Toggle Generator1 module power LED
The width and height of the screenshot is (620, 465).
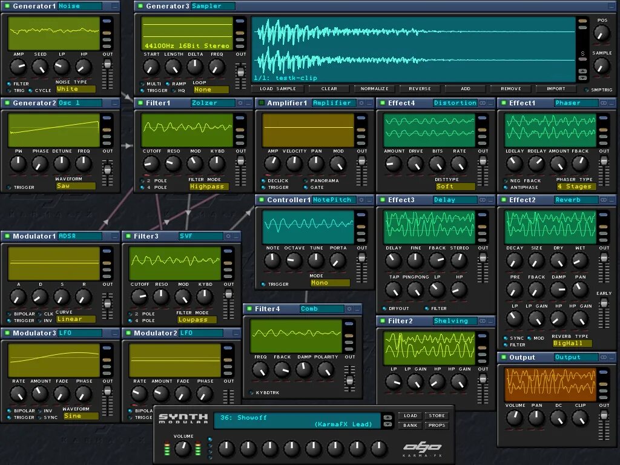(7, 6)
